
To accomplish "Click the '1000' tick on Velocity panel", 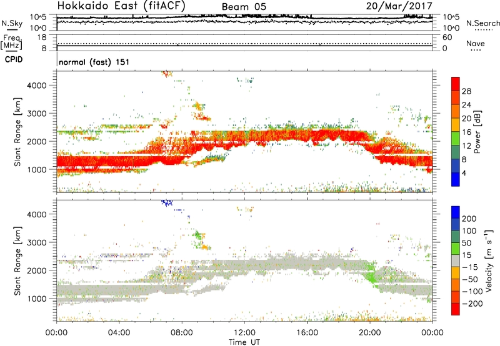I will pos(37,299).
